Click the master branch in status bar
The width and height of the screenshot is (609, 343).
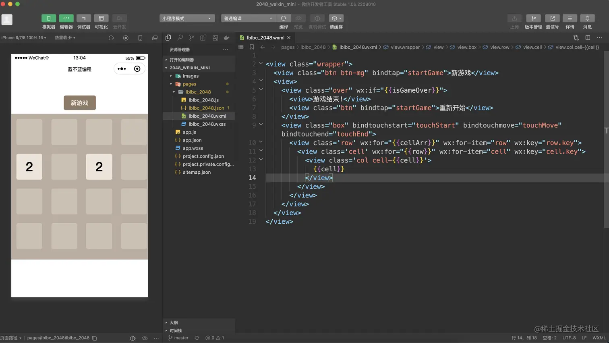click(178, 338)
